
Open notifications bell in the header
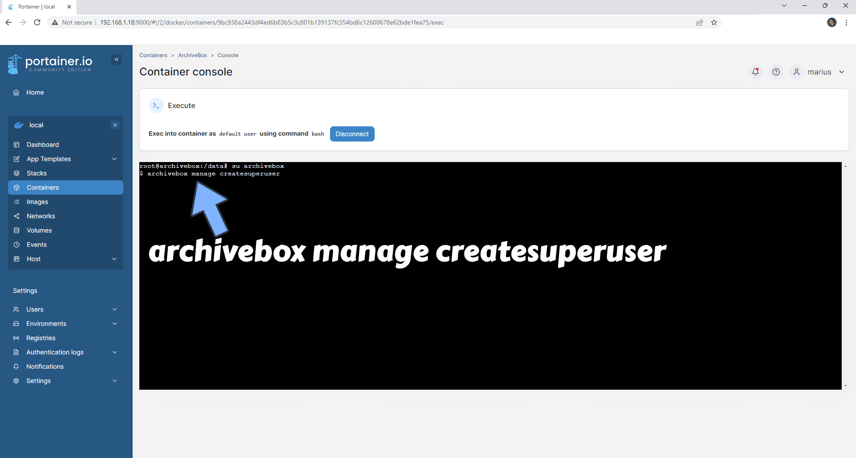click(756, 72)
